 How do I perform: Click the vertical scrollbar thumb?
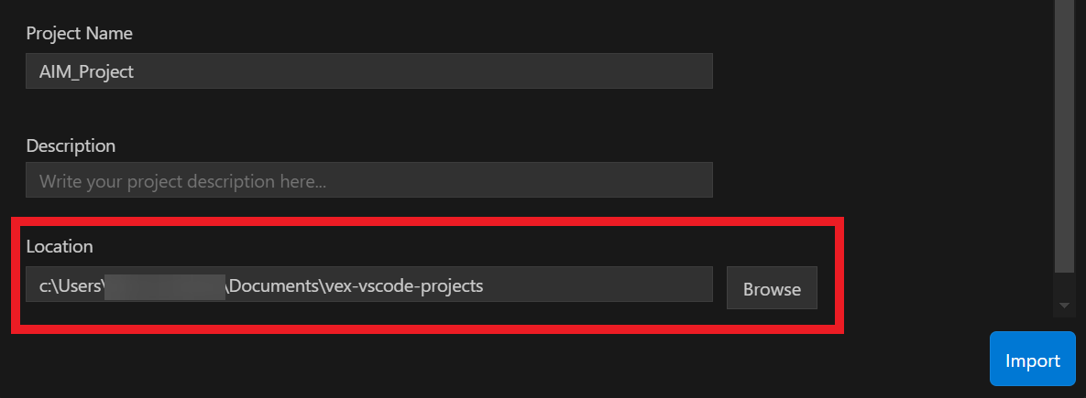point(1063,137)
